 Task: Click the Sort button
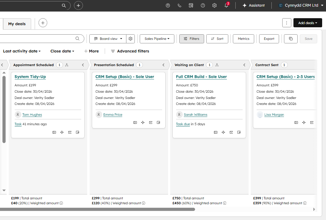217,38
